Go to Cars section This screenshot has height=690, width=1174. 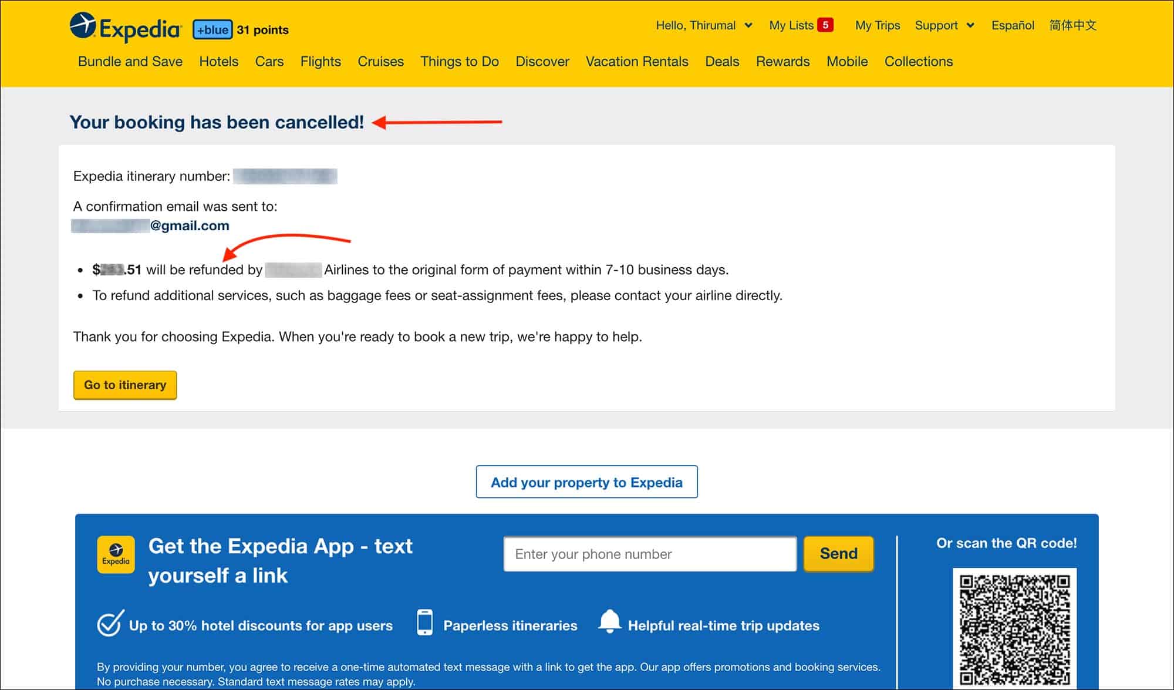point(269,62)
